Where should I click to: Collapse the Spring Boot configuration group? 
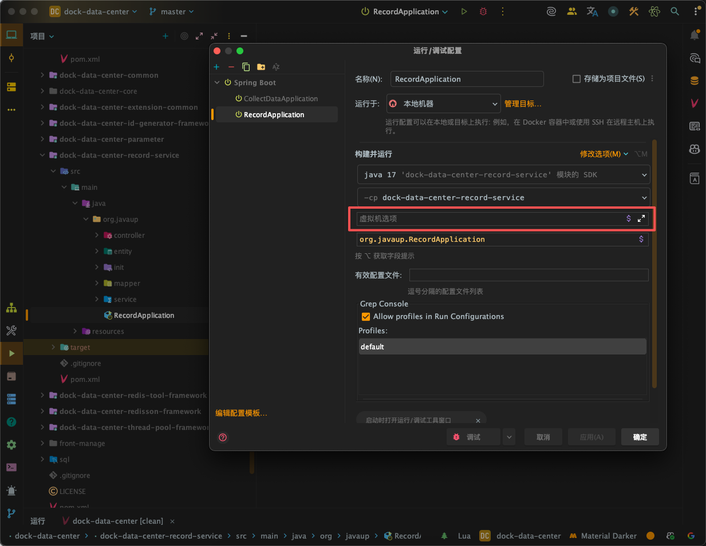(217, 83)
